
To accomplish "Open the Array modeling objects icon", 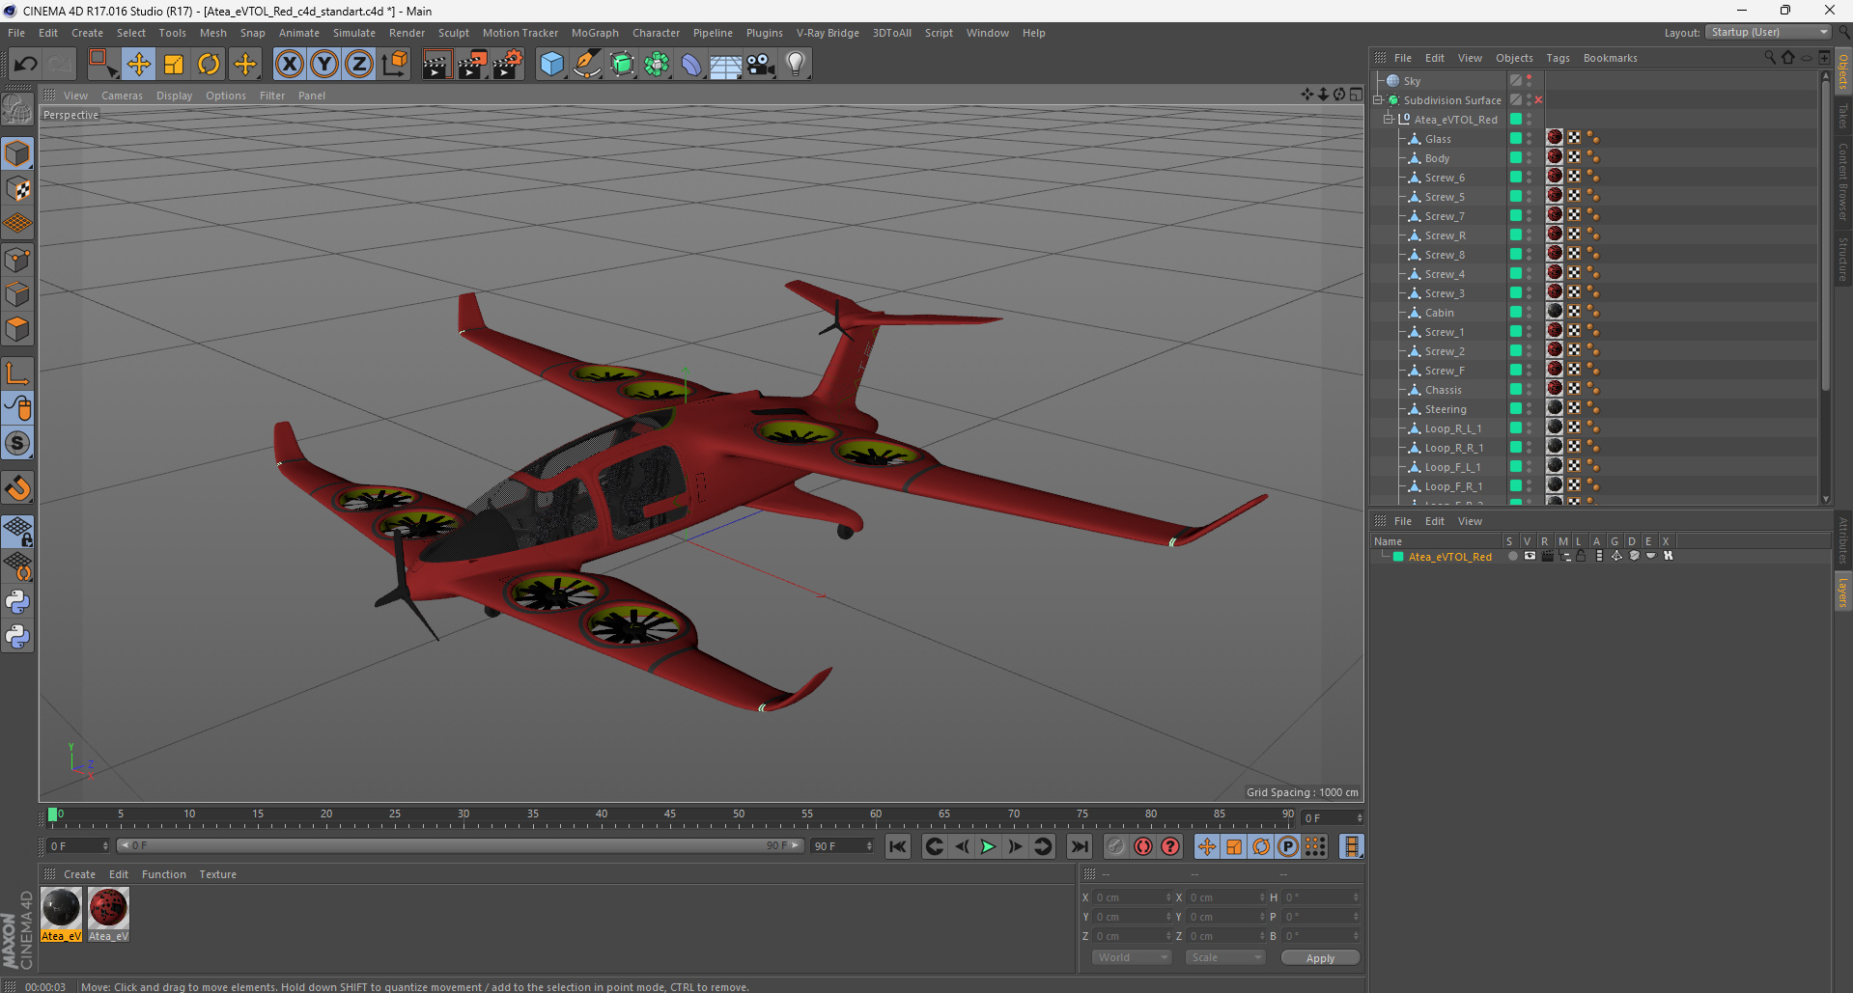I will pos(657,65).
